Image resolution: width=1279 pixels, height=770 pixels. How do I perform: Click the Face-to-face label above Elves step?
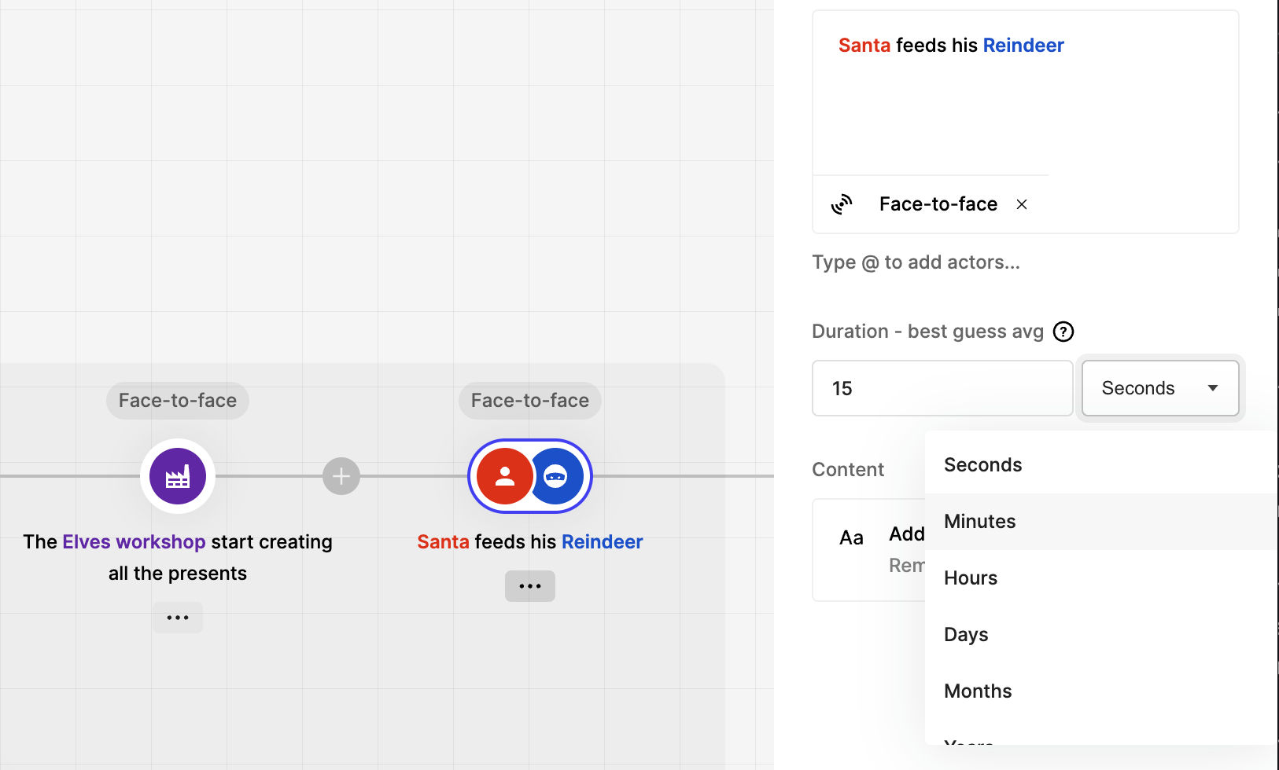point(178,401)
